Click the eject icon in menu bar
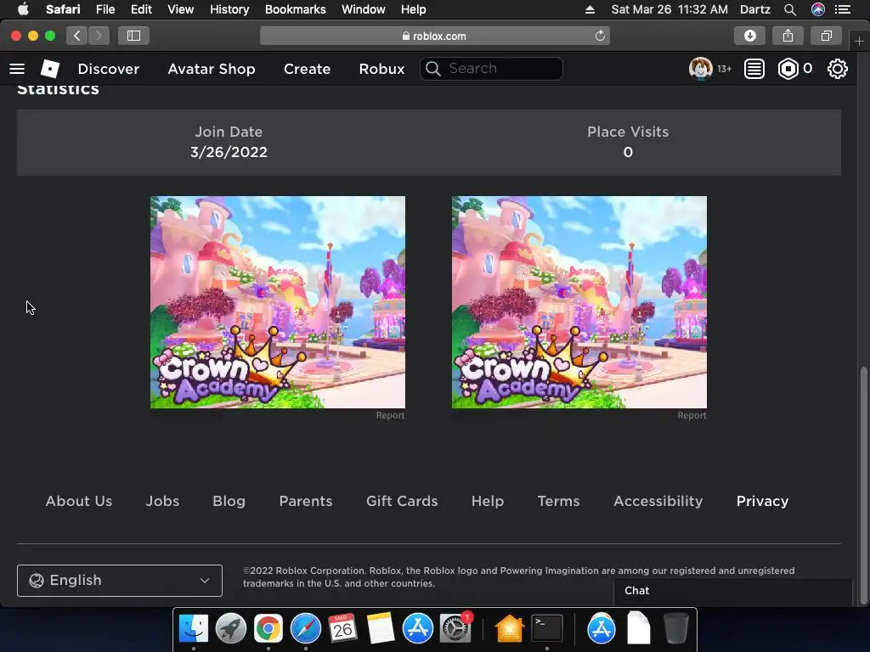Screen dimensions: 870x652 (590, 9)
